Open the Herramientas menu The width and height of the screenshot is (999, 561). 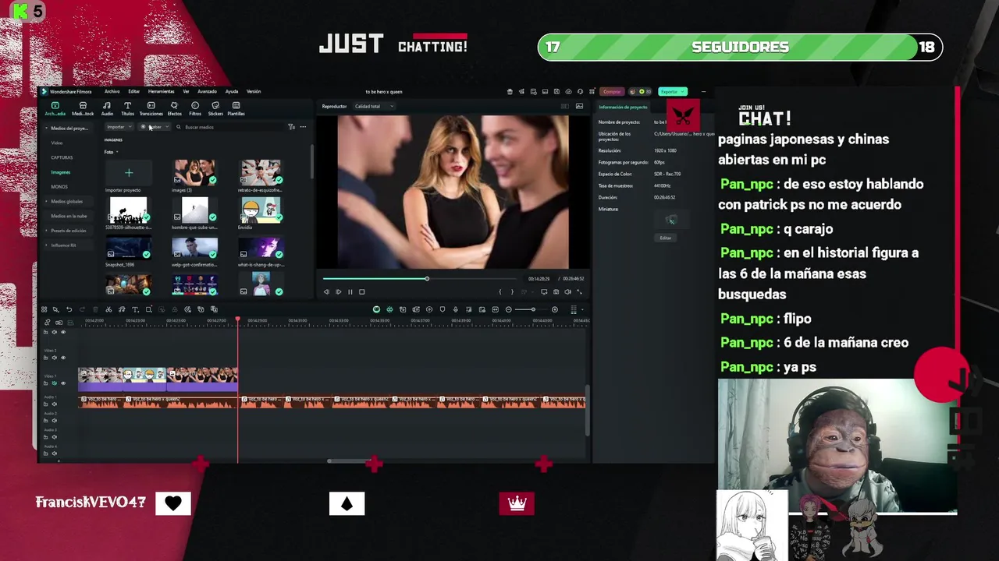click(x=161, y=91)
